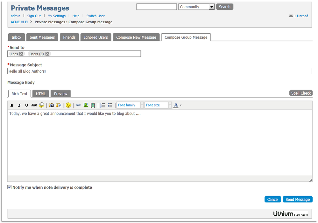This screenshot has height=223, width=318.
Task: Open the Font size dropdown
Action: (x=158, y=105)
